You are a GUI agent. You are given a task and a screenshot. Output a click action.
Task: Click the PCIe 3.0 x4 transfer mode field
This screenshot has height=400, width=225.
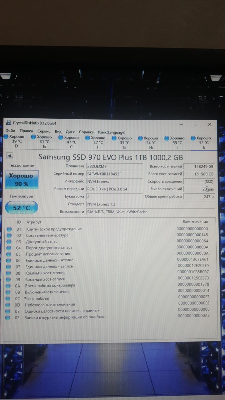point(114,189)
